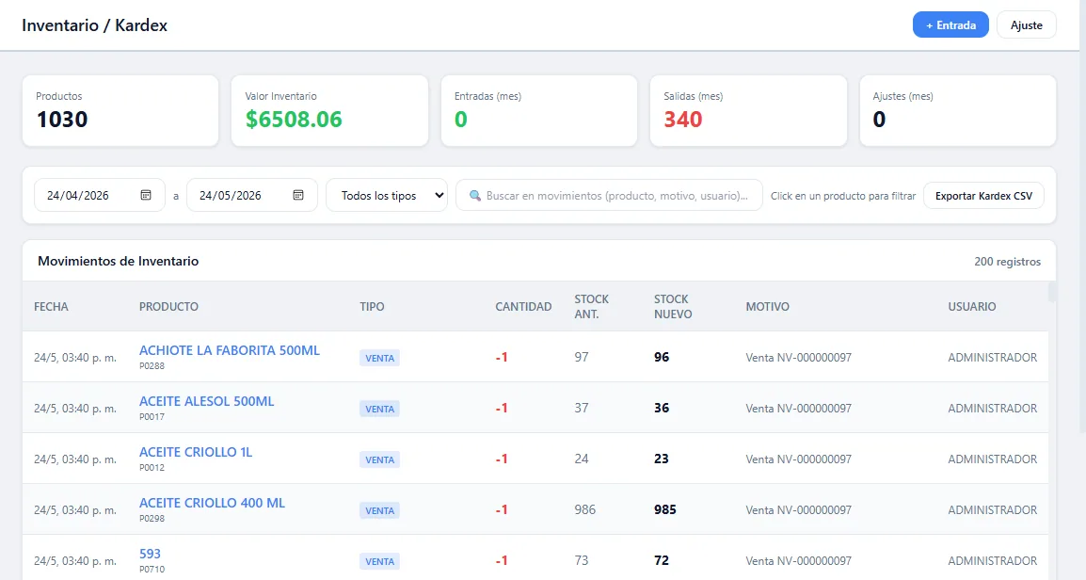Image resolution: width=1086 pixels, height=580 pixels.
Task: Click the search magnifier icon in movimientos field
Action: [x=475, y=196]
